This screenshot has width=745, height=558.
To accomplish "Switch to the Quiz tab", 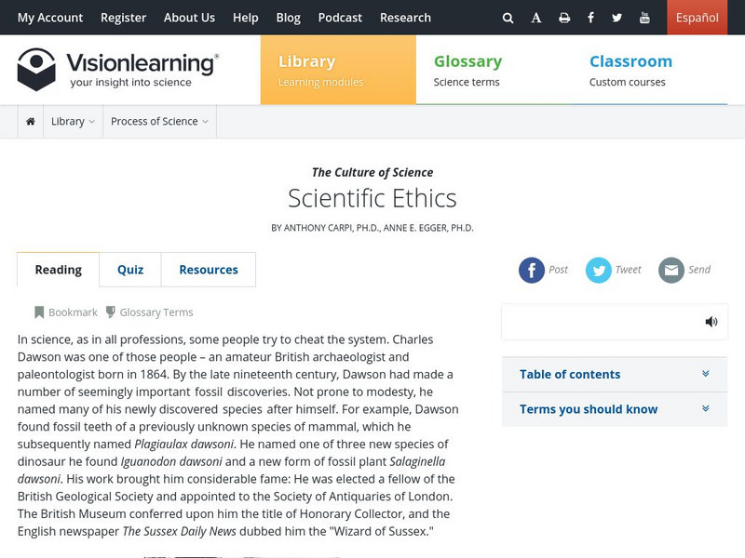I will coord(130,270).
